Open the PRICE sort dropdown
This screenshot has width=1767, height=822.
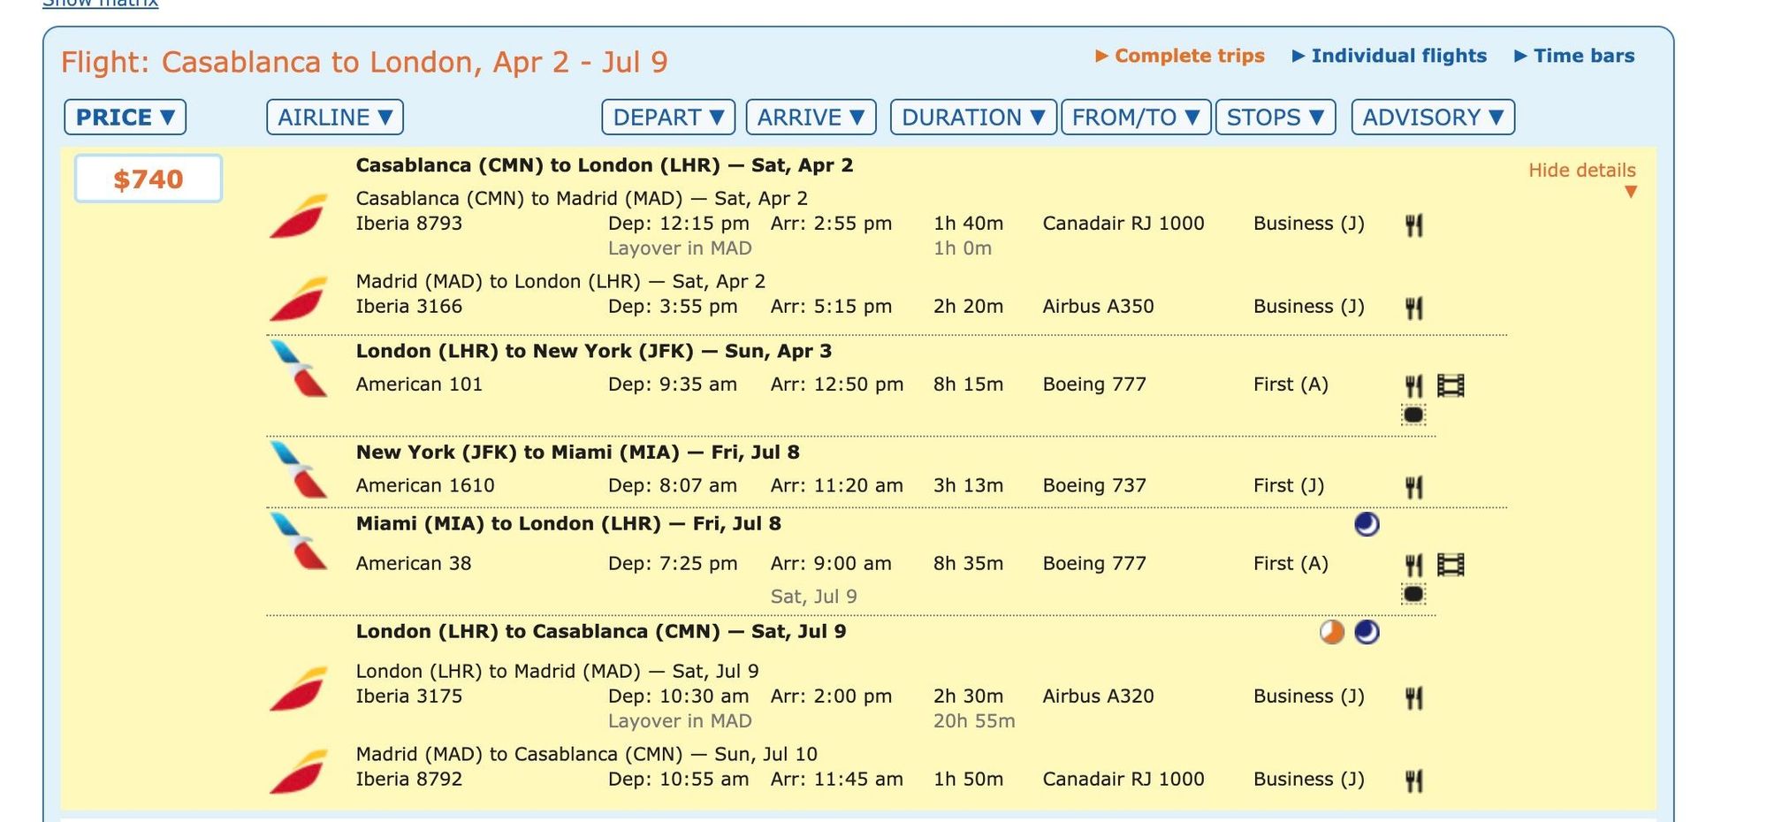(125, 118)
